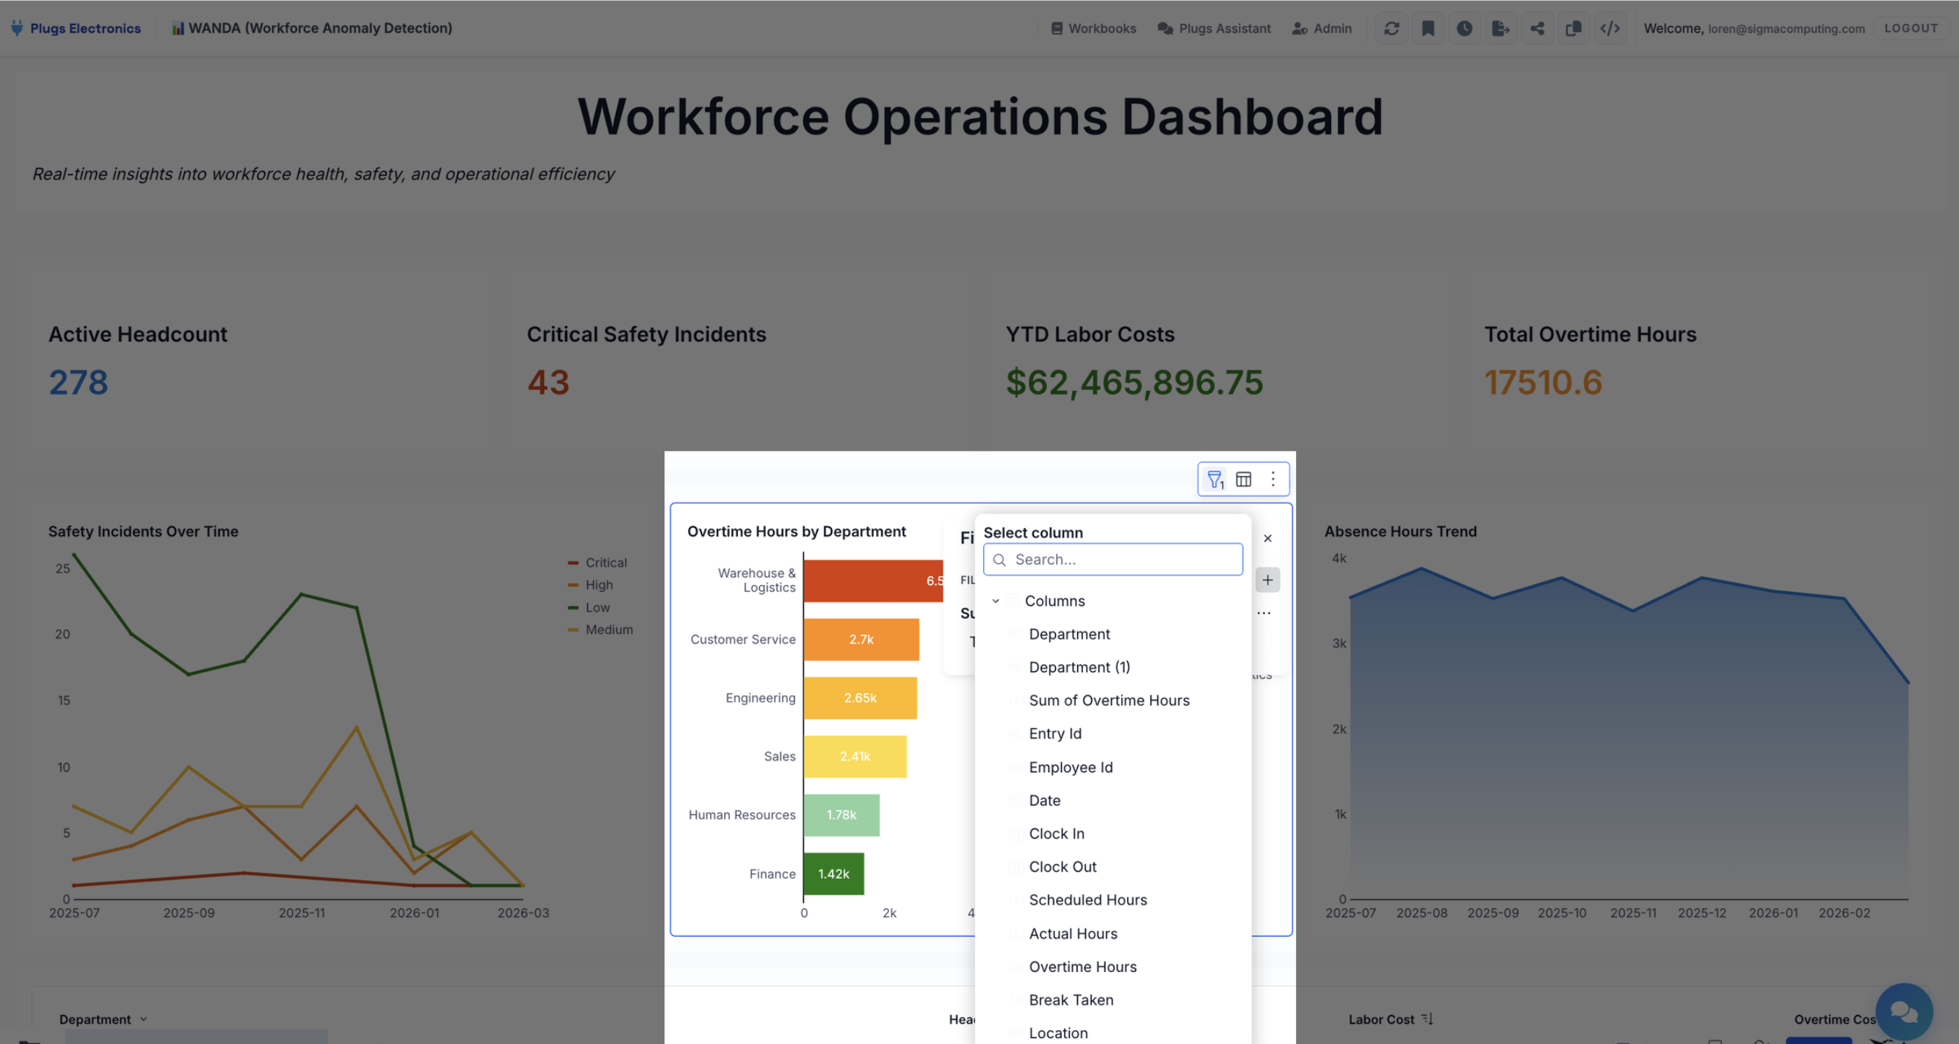This screenshot has height=1044, width=1959.
Task: Select the Overtime Hours column
Action: [x=1082, y=966]
